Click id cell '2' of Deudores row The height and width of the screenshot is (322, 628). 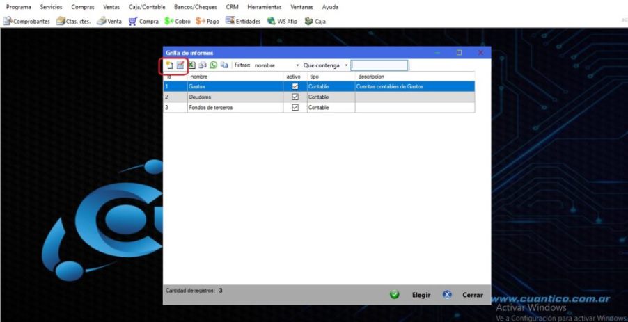(x=175, y=97)
